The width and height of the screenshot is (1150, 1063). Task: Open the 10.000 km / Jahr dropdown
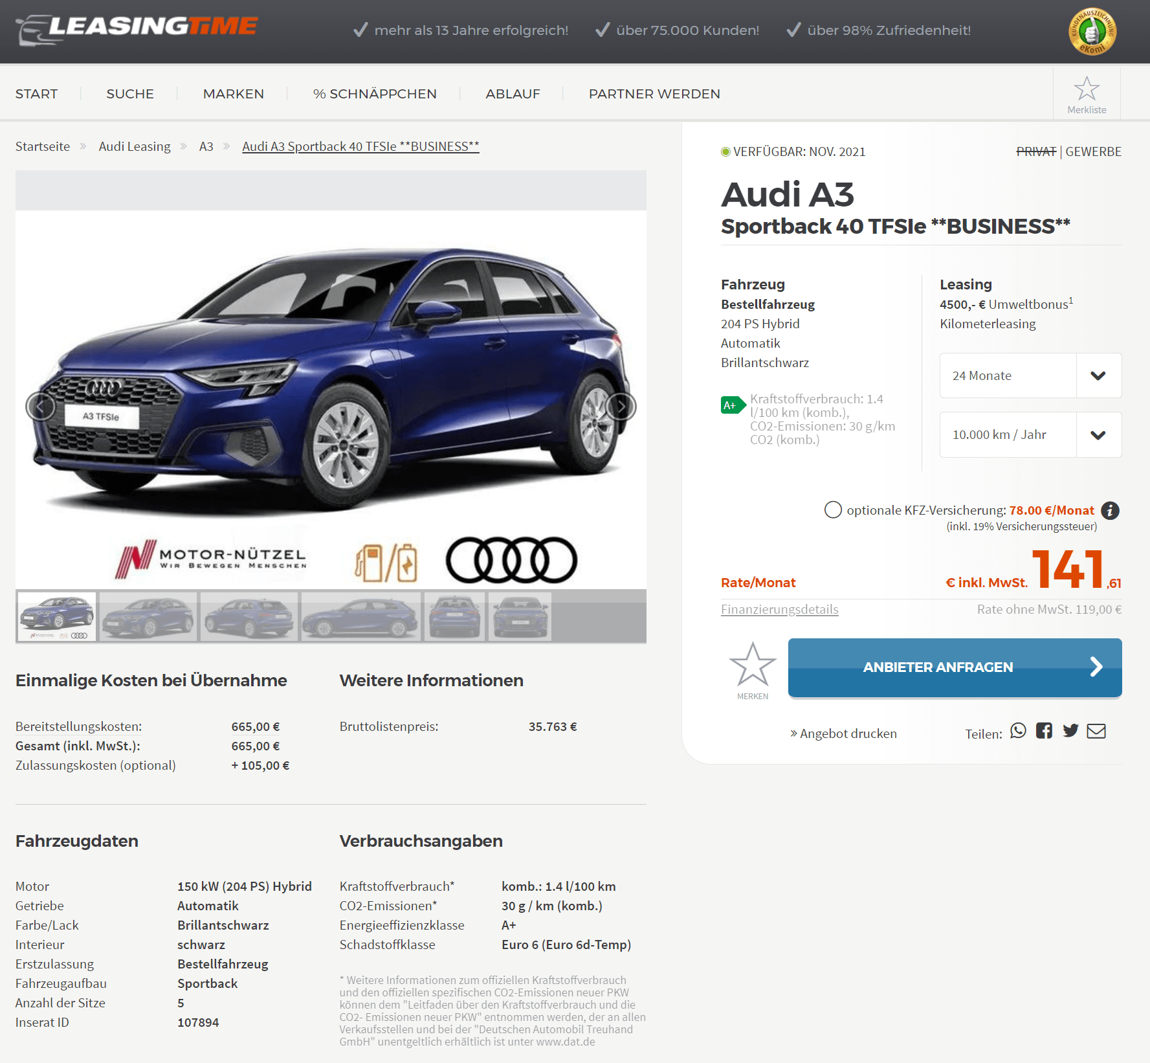1030,435
